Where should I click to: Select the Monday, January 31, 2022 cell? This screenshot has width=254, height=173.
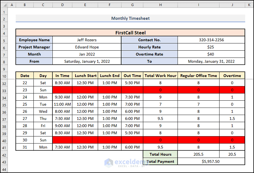pos(211,61)
